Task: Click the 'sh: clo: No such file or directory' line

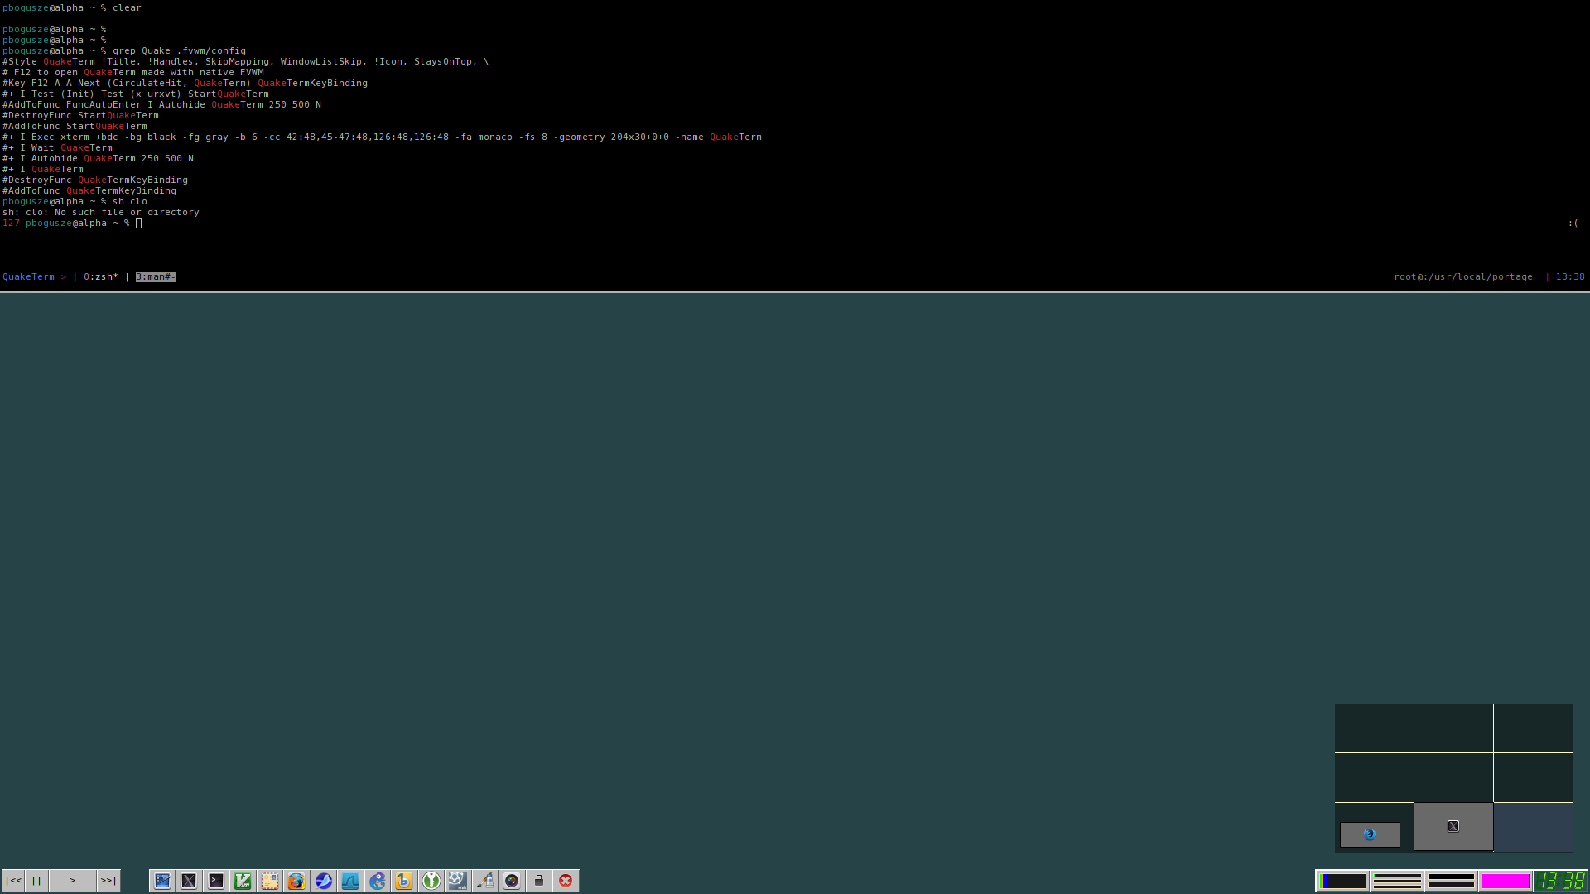Action: pyautogui.click(x=101, y=212)
